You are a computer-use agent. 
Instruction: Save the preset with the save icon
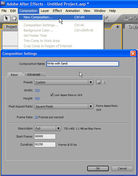[x=99, y=82]
